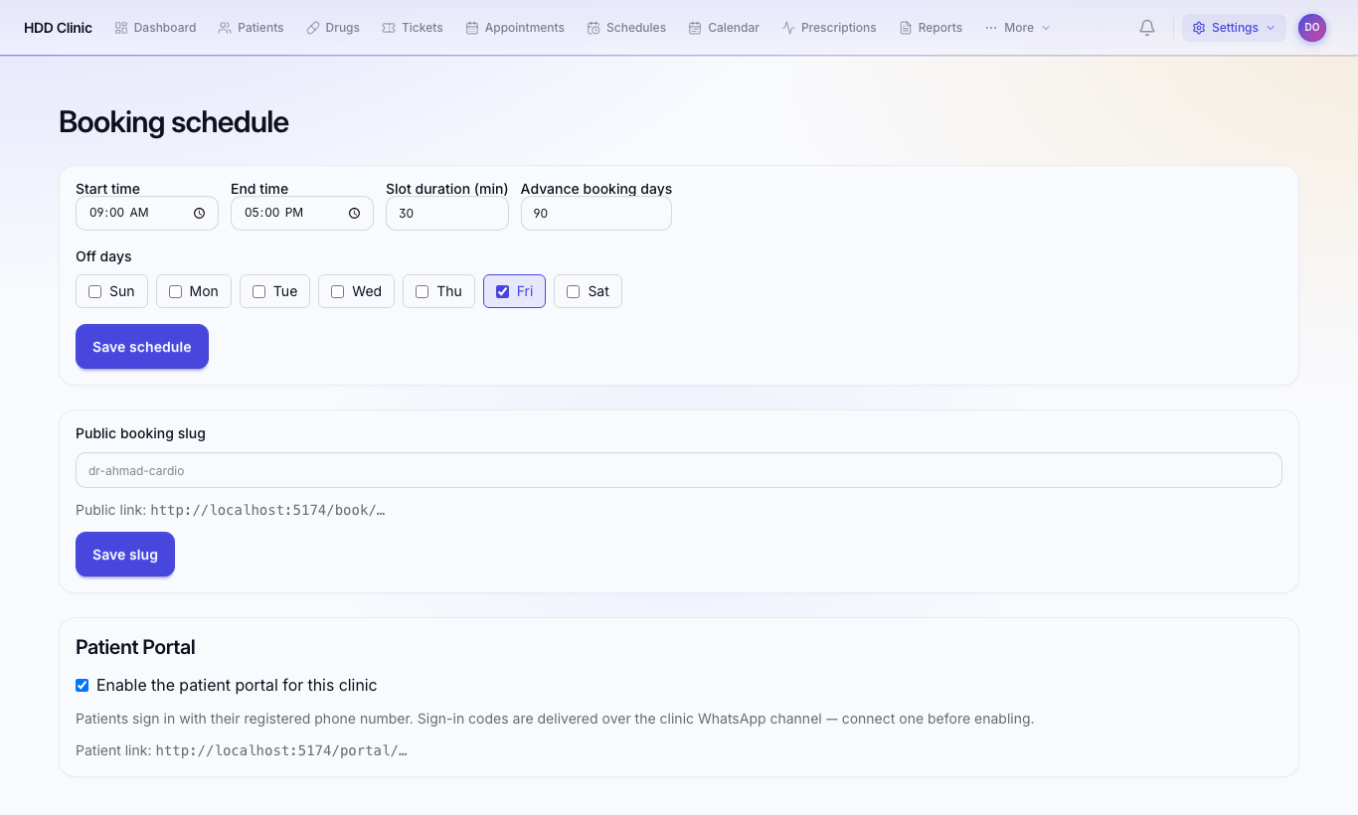This screenshot has width=1358, height=815.
Task: Click the Drugs pill icon
Action: coord(312,28)
